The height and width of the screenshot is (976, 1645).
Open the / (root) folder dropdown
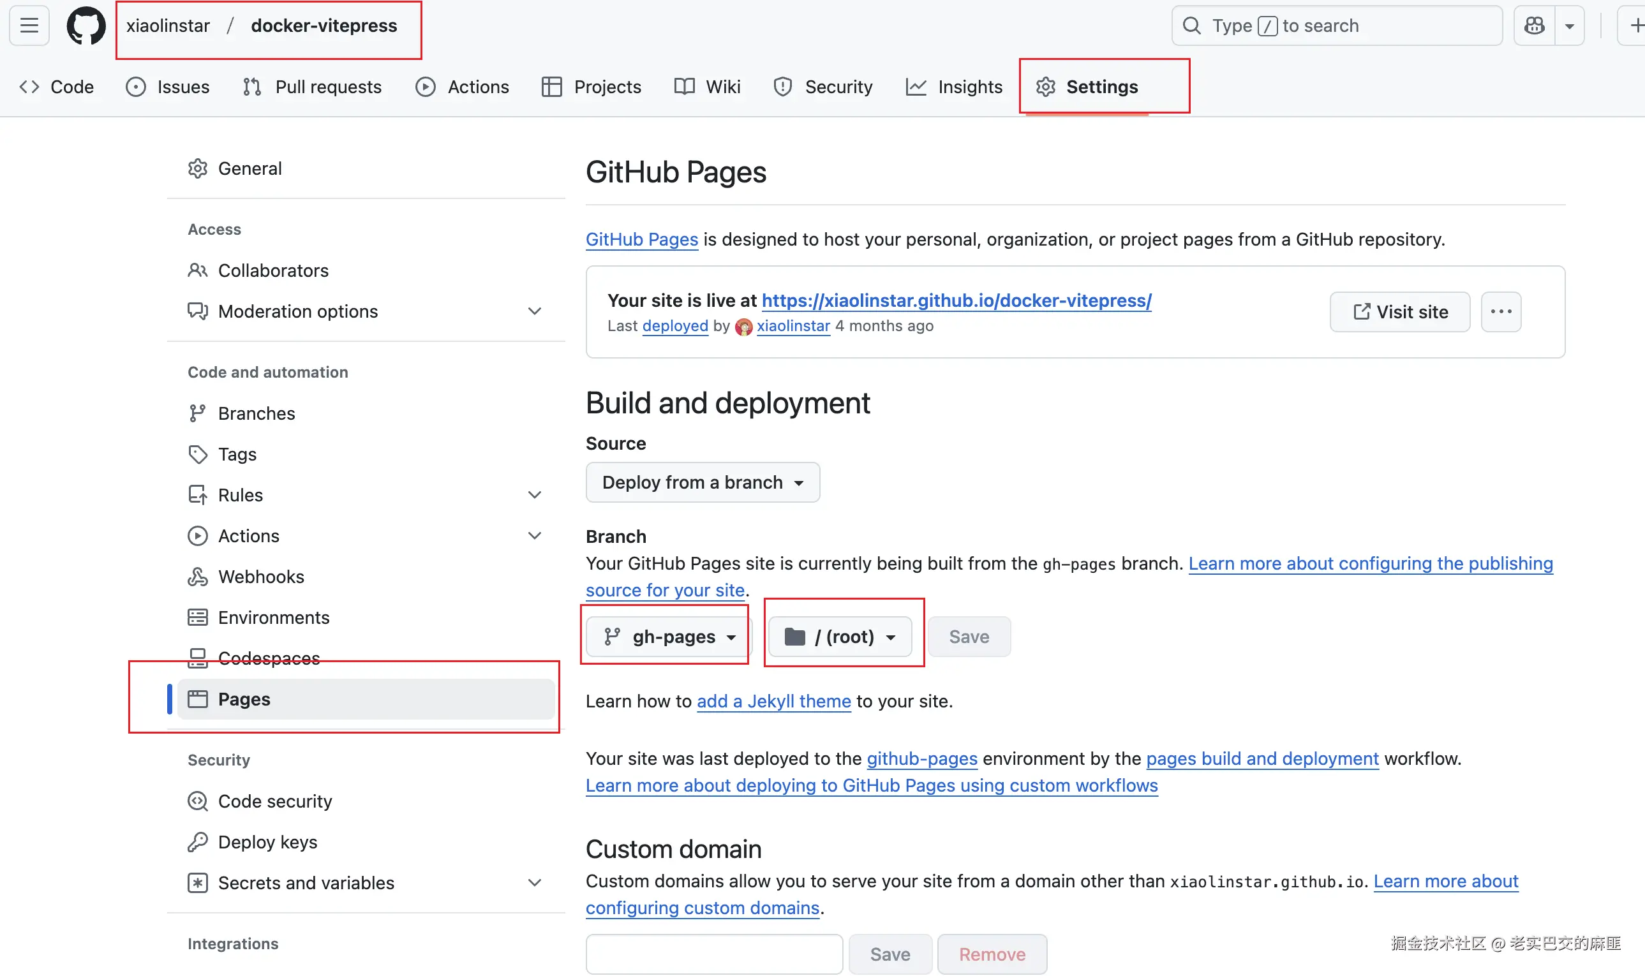point(840,636)
